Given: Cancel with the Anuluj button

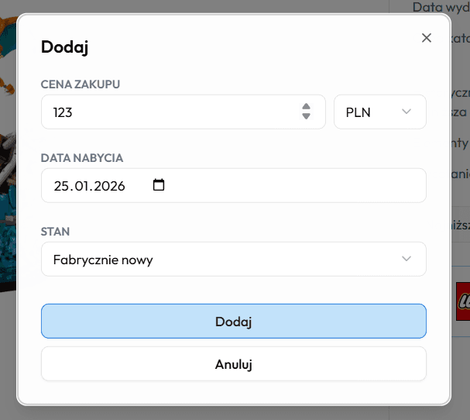Looking at the screenshot, I should [x=233, y=363].
